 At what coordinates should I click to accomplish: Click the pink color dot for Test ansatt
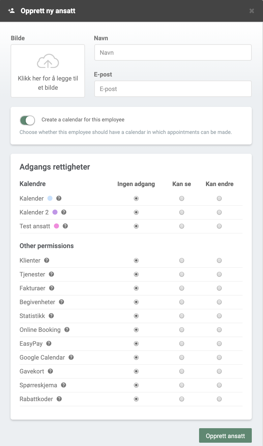point(57,226)
